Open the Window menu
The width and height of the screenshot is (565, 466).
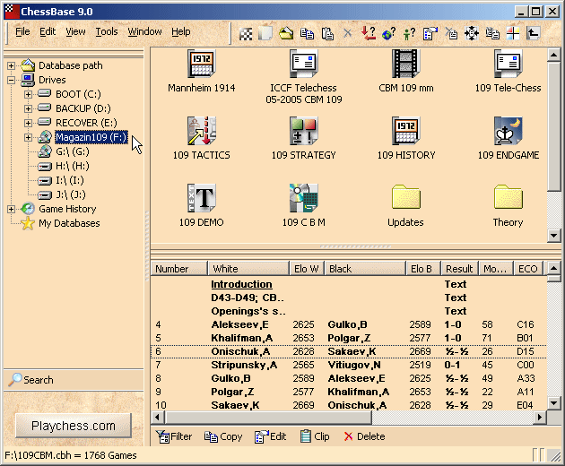click(x=145, y=31)
